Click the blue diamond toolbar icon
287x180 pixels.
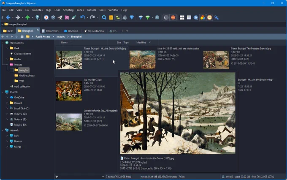(x=132, y=17)
